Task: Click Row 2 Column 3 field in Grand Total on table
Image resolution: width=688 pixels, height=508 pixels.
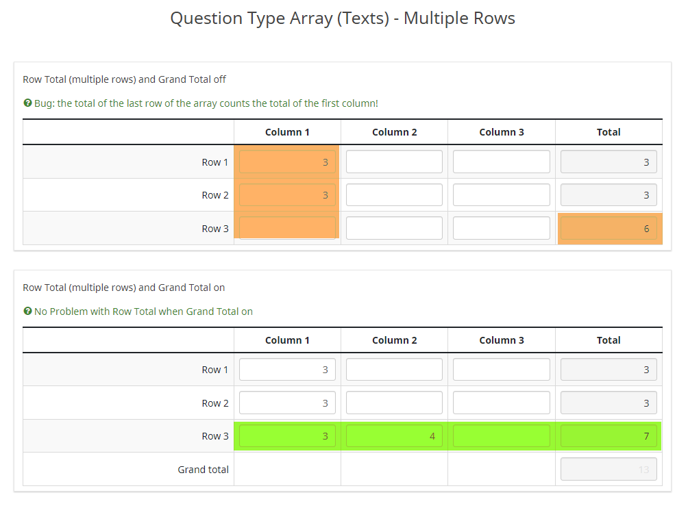Action: pos(501,403)
